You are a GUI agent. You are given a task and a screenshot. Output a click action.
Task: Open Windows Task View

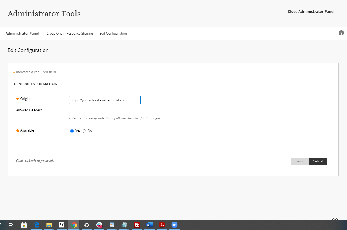[x=11, y=225]
